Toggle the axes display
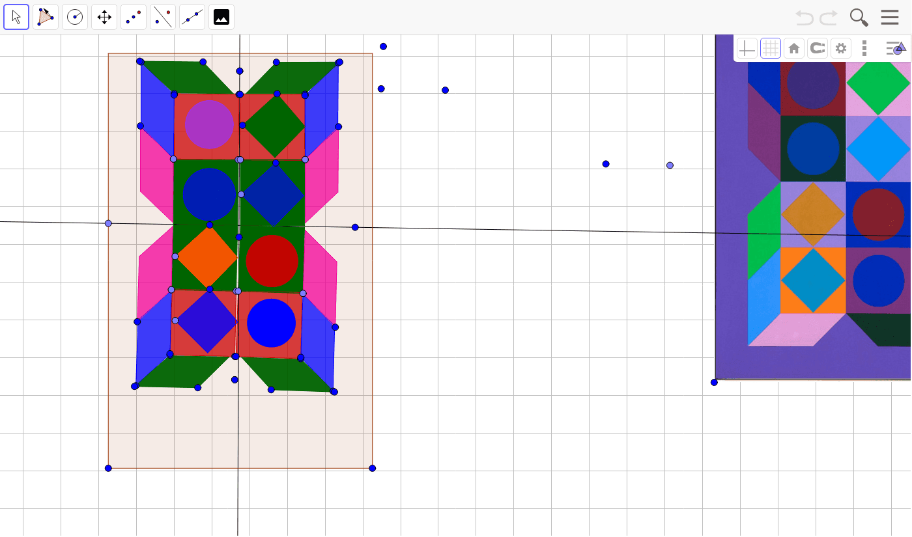 click(747, 48)
